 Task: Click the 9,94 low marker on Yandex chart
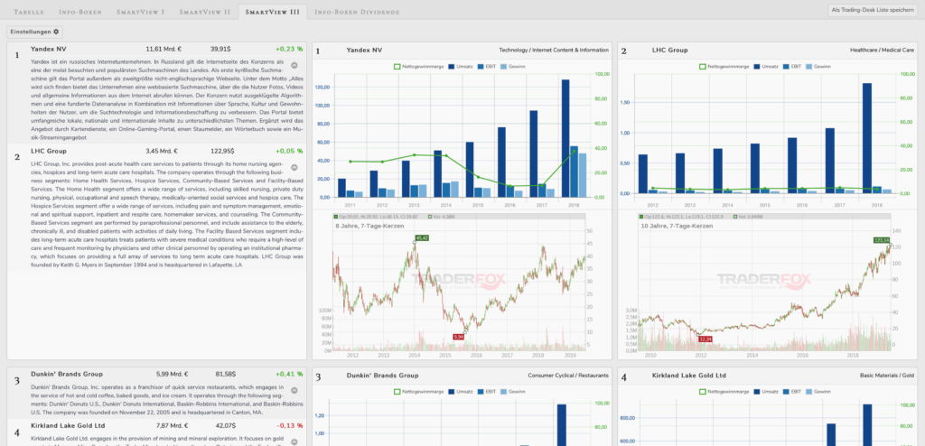pos(458,336)
